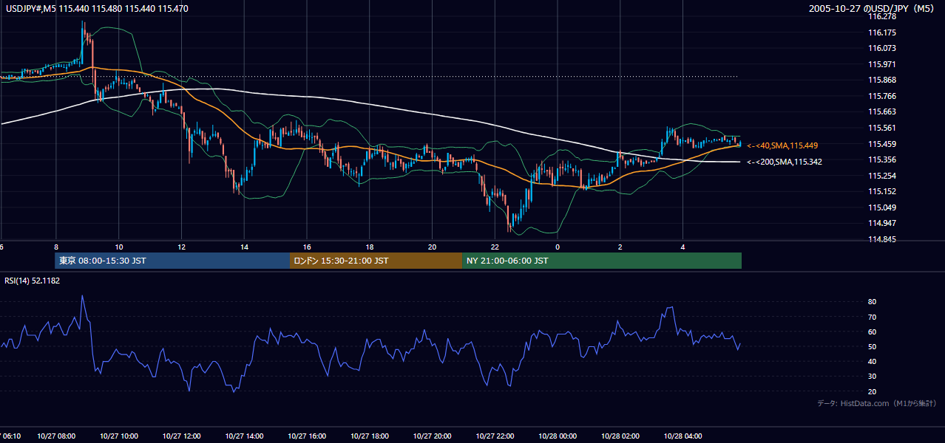Click the 10/27 18:00 time label
The height and width of the screenshot is (443, 945).
click(x=370, y=436)
